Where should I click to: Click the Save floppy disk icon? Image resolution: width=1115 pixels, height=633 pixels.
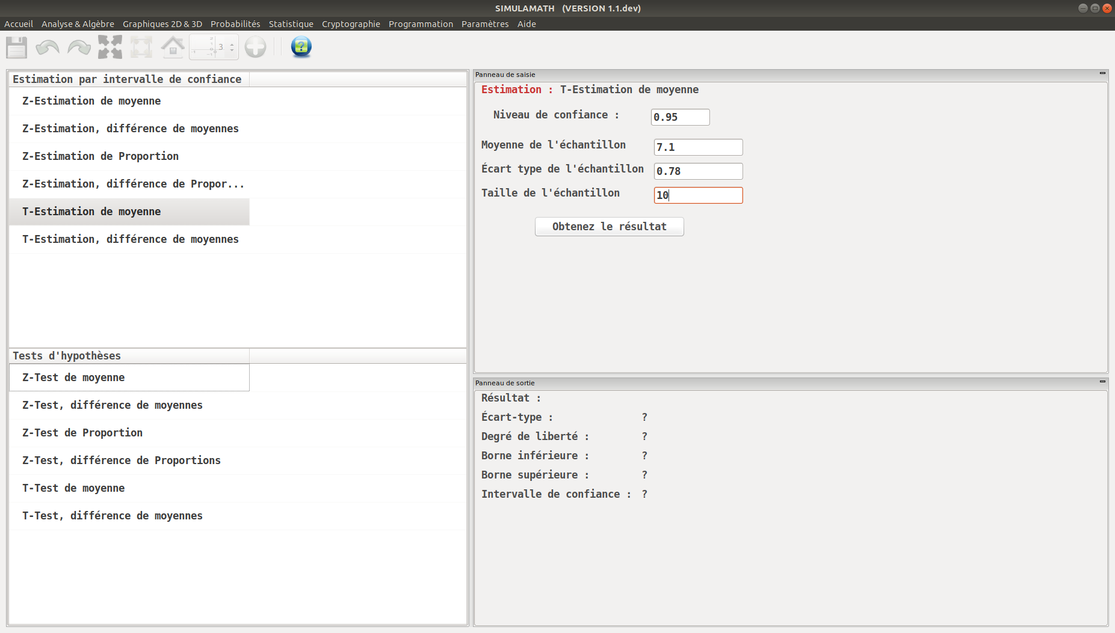click(x=17, y=47)
